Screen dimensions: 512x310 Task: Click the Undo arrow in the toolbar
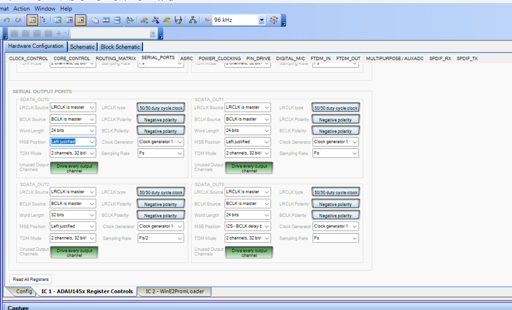coord(7,20)
